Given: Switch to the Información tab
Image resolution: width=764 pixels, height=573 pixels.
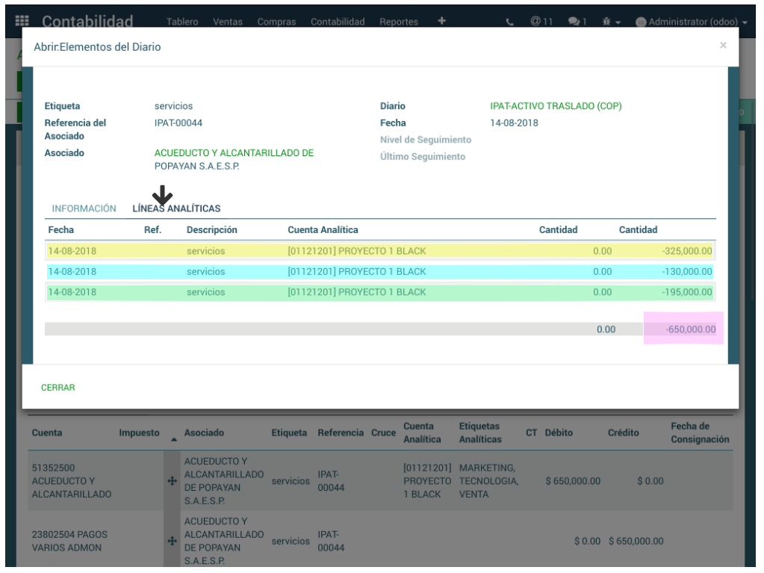Looking at the screenshot, I should tap(84, 208).
